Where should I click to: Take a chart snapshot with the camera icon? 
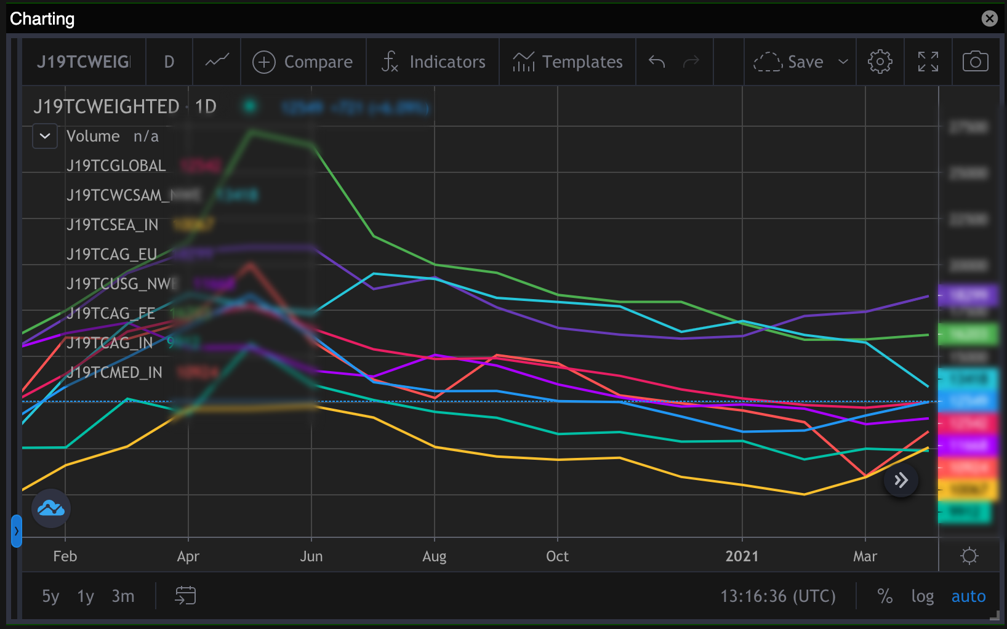[975, 62]
